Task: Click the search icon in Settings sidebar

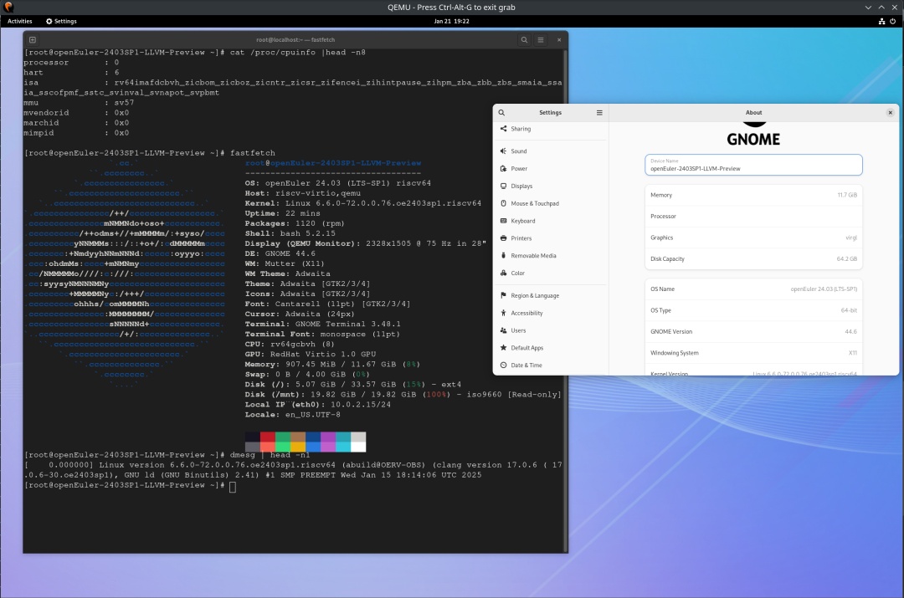Action: (502, 112)
